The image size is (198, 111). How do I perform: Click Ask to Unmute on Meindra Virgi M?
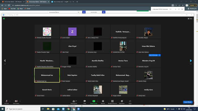tap(153, 55)
